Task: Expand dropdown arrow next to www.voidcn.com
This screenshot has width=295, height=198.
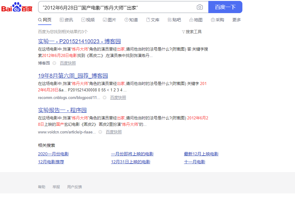Action: coord(100,132)
